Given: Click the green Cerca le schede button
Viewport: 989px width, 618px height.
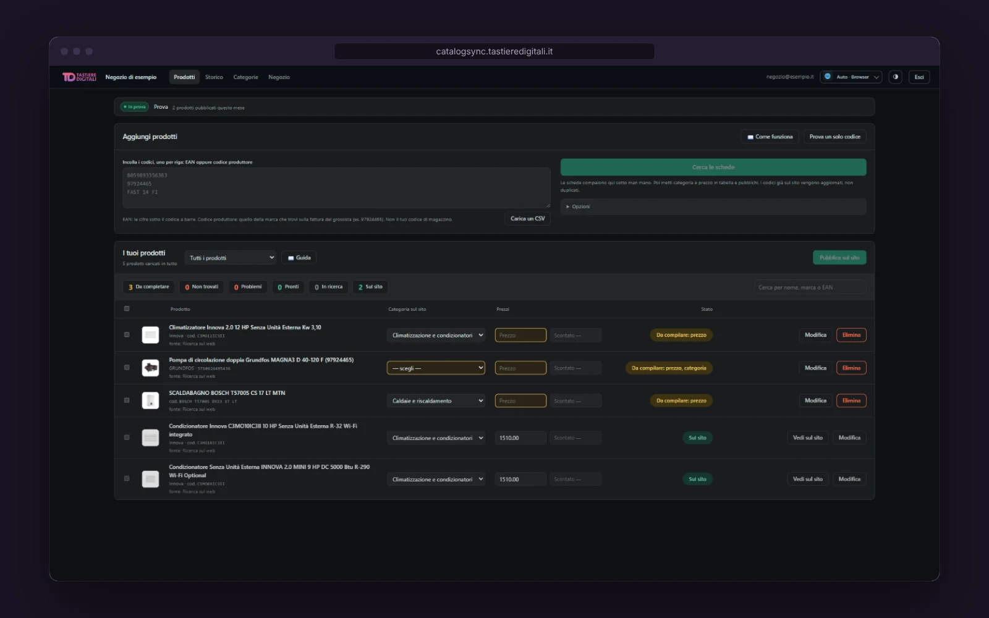Looking at the screenshot, I should pyautogui.click(x=713, y=167).
